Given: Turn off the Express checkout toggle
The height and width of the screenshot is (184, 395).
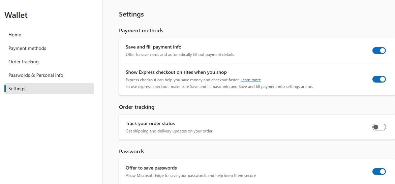Looking at the screenshot, I should tap(379, 79).
